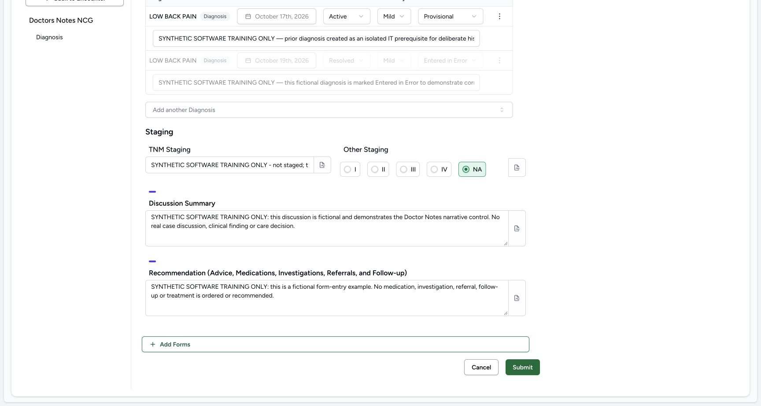Click the Staging section heading
This screenshot has height=406, width=761.
tap(159, 132)
